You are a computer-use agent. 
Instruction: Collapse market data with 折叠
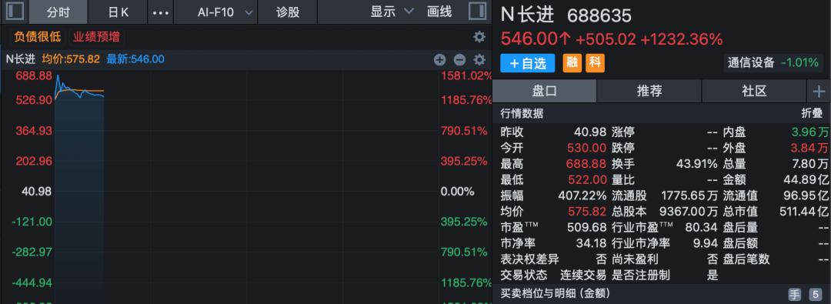[x=812, y=113]
